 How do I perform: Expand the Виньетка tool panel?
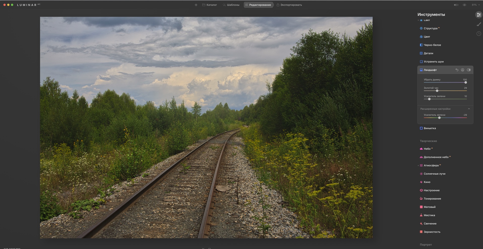click(430, 128)
